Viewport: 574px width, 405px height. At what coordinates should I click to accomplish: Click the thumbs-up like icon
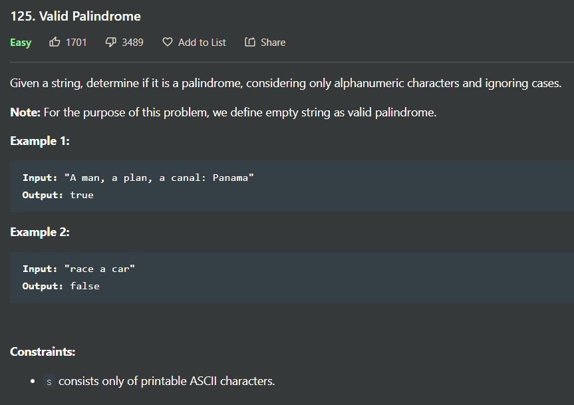point(55,42)
